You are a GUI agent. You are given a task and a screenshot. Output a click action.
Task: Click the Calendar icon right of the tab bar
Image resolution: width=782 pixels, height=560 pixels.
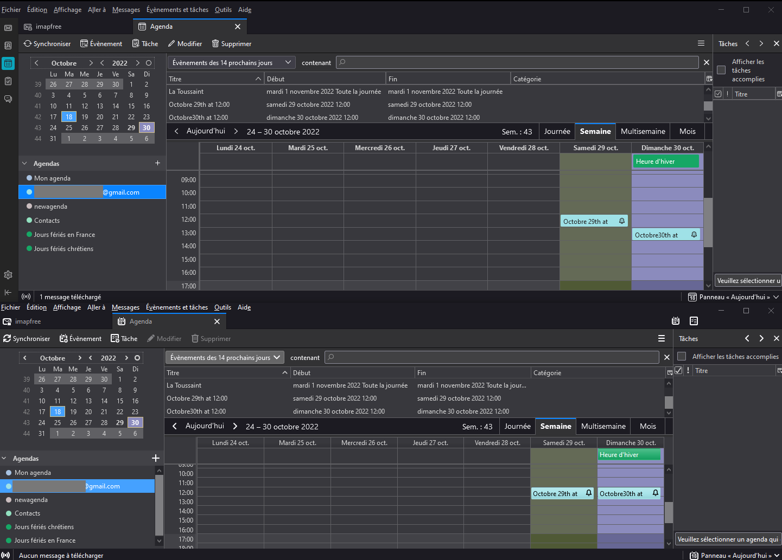(676, 321)
